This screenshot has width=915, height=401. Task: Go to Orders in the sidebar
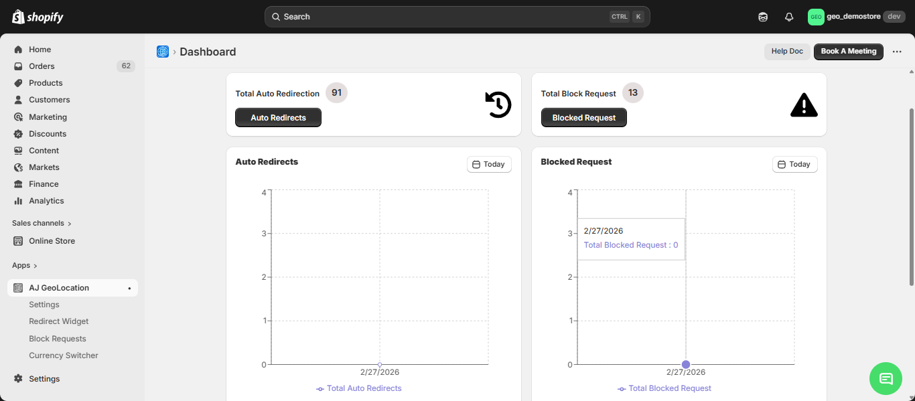tap(42, 66)
